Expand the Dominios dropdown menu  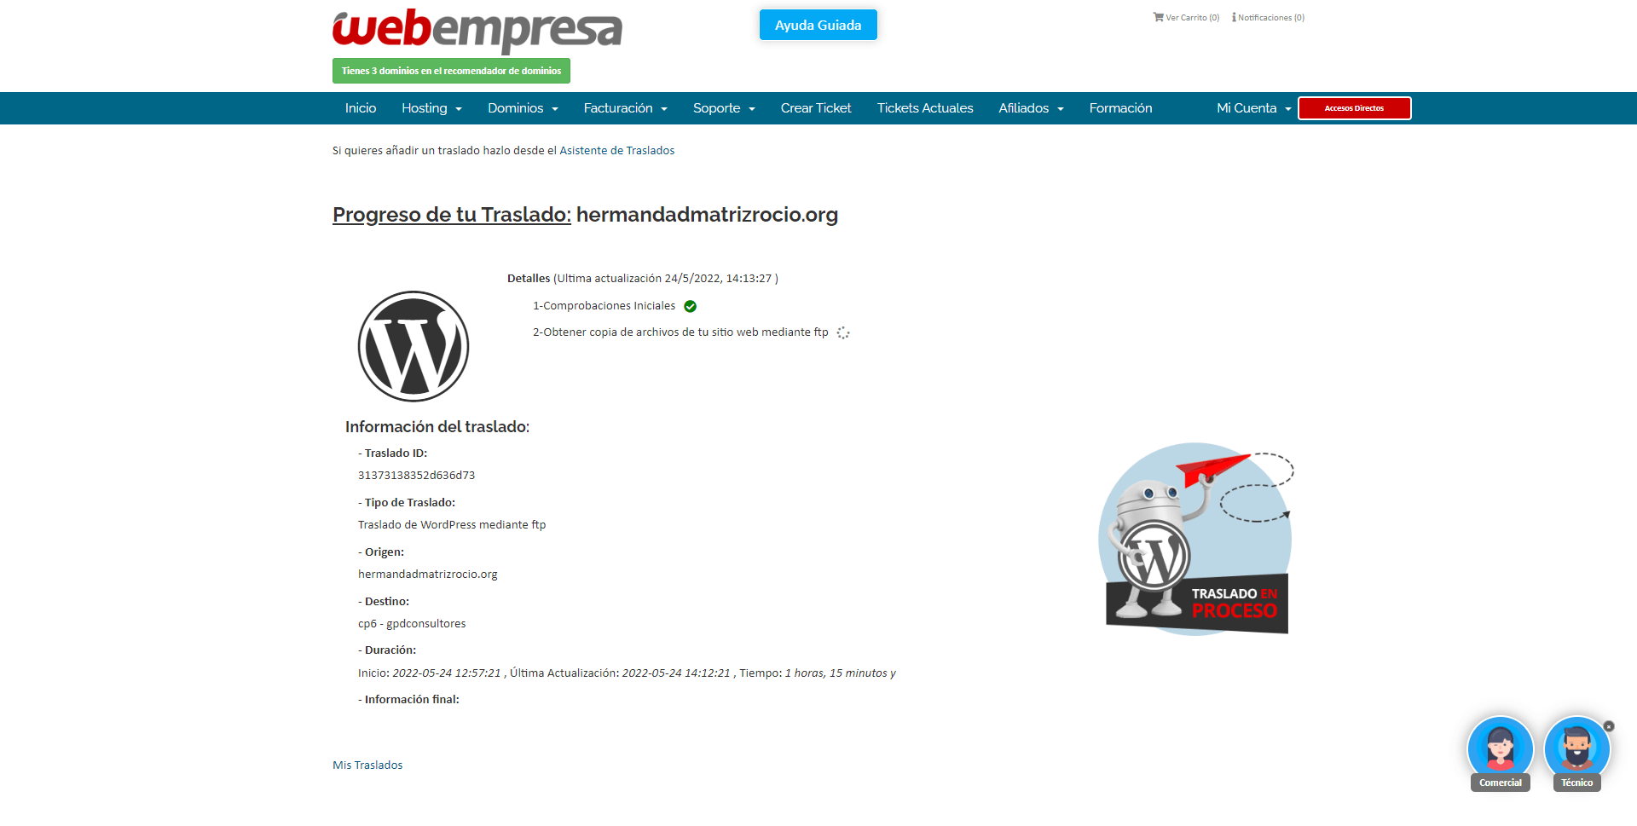(523, 108)
